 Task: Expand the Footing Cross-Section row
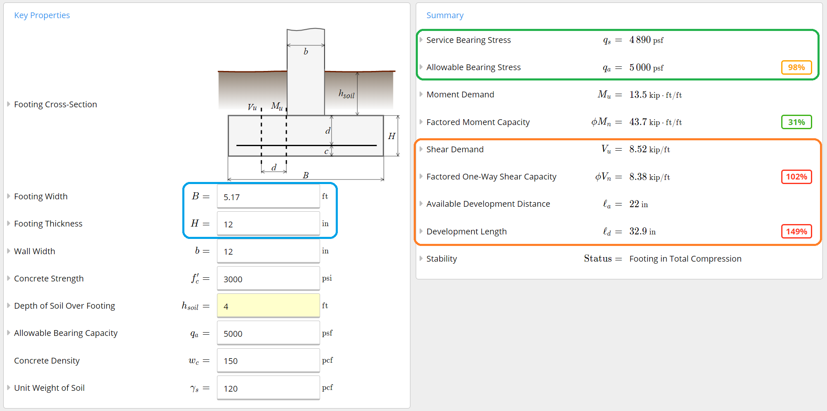(8, 104)
